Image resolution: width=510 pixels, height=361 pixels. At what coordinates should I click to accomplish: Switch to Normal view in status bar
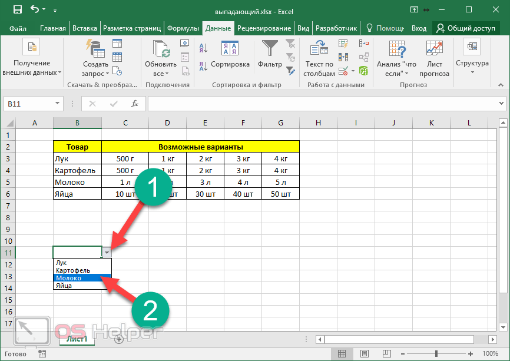click(x=342, y=354)
